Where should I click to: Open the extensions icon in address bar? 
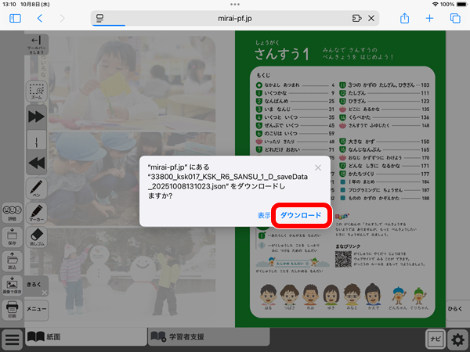(x=356, y=19)
